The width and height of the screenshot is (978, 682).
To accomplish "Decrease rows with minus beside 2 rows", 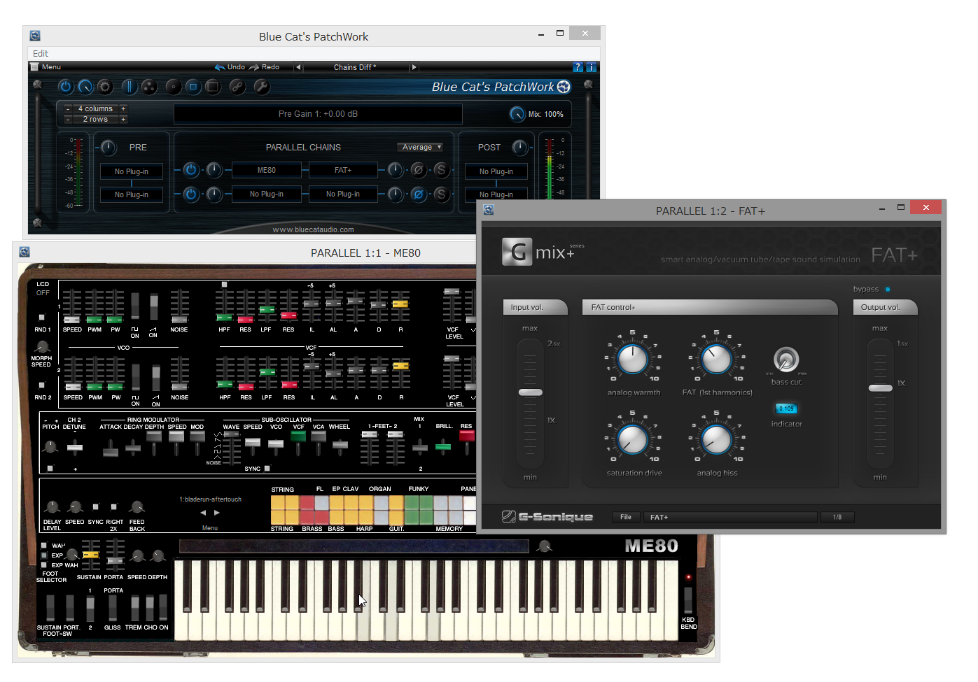I will (67, 119).
